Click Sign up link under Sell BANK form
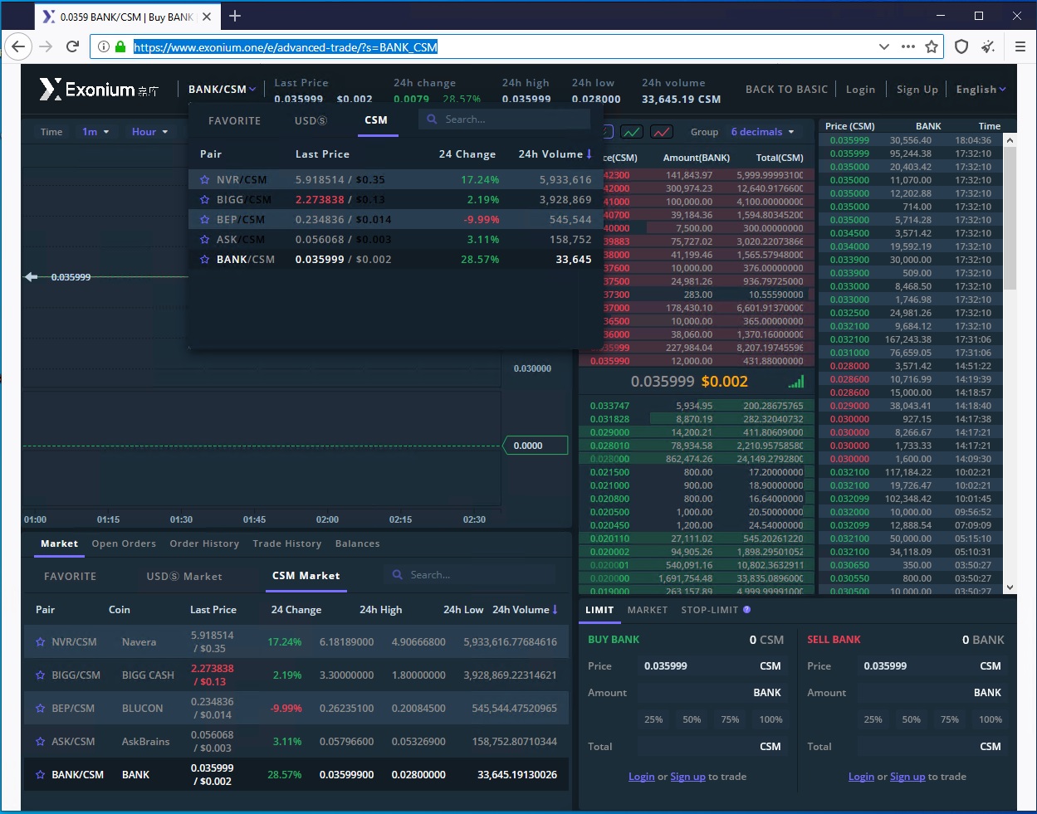This screenshot has width=1037, height=814. click(907, 777)
